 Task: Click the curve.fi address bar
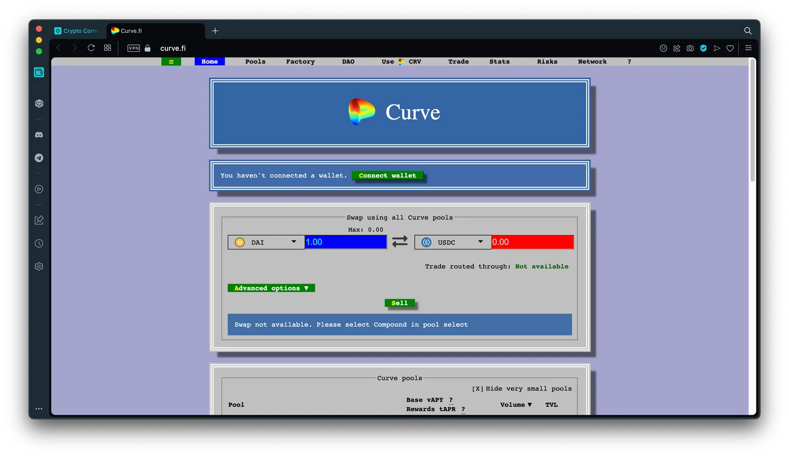(173, 48)
